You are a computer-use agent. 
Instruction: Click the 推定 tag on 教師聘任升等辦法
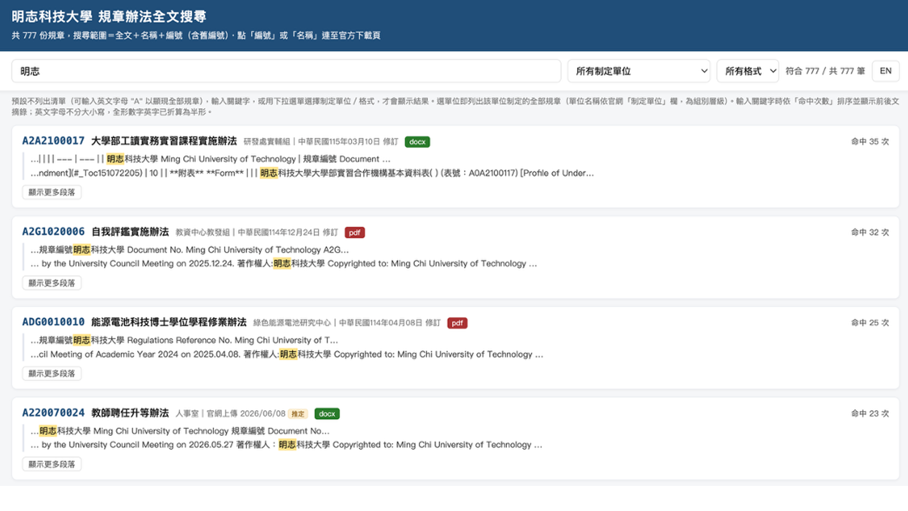click(x=298, y=414)
